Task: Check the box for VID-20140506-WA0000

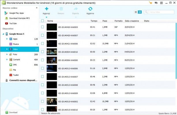Action: coord(43,60)
